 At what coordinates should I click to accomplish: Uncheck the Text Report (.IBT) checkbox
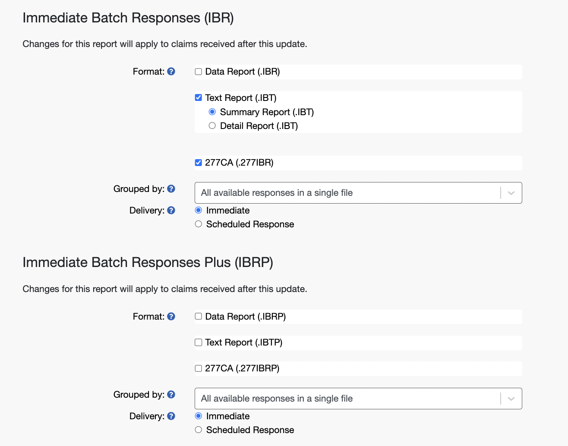tap(199, 97)
